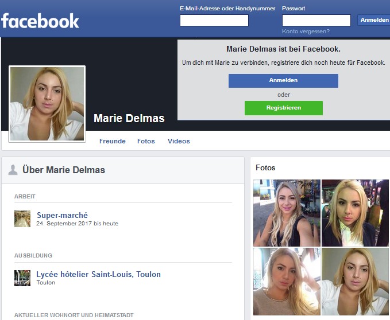Image resolution: width=390 pixels, height=320 pixels.
Task: Switch to the Fotos tab
Action: click(146, 141)
